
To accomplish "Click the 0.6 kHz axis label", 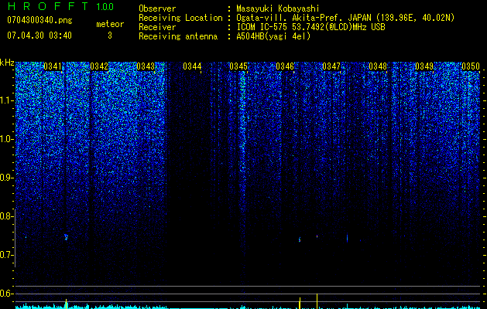I will (x=6, y=294).
